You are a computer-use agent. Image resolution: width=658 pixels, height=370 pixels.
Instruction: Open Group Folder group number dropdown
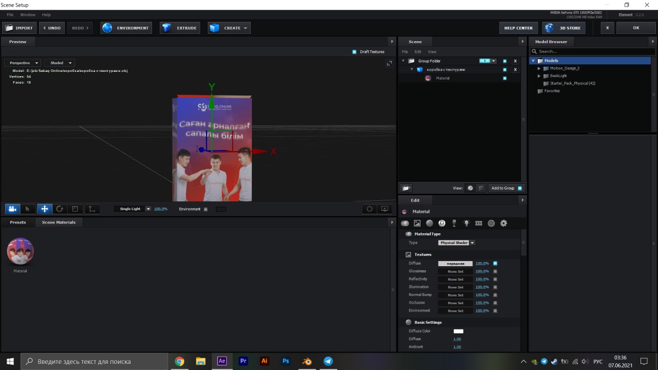coord(493,61)
